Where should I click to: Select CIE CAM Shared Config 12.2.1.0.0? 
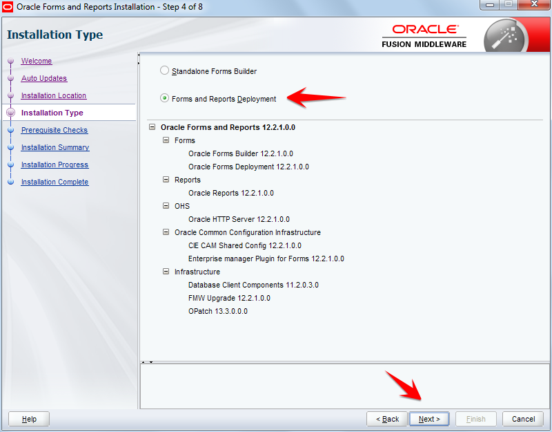(x=245, y=245)
